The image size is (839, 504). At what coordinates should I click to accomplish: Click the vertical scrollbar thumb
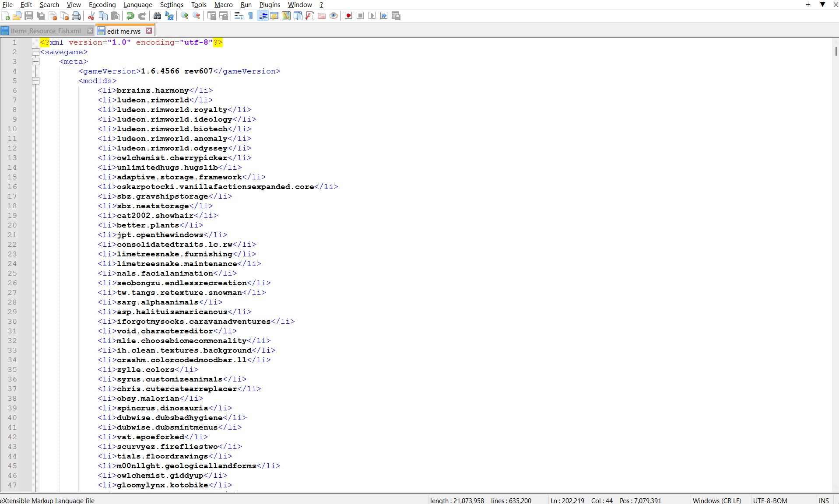[x=835, y=51]
